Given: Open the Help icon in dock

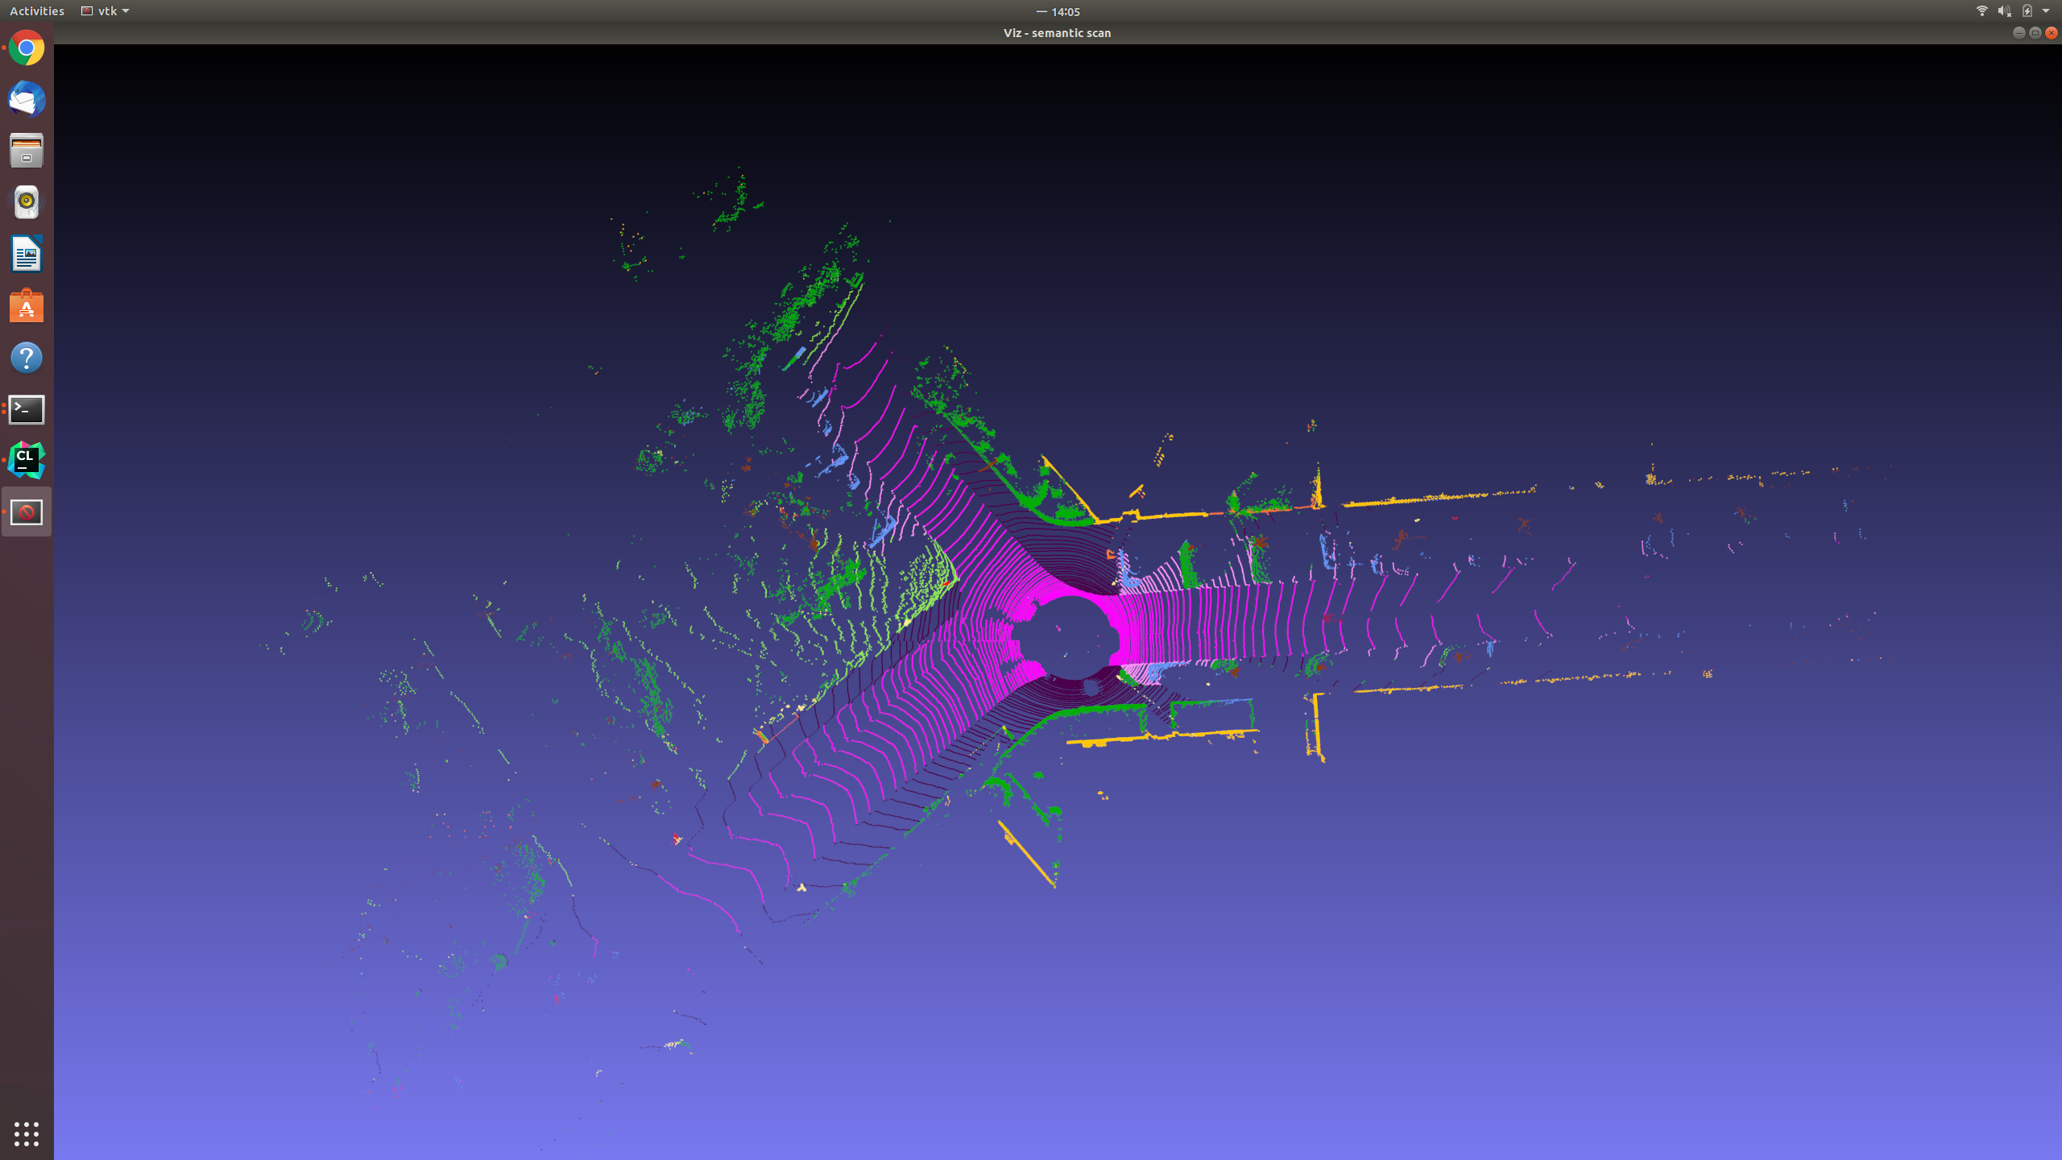Looking at the screenshot, I should pos(27,358).
